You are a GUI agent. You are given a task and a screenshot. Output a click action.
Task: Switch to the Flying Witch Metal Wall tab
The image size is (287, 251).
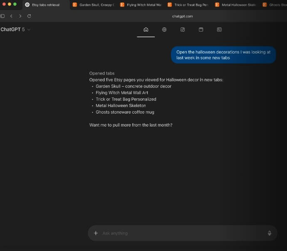[141, 5]
